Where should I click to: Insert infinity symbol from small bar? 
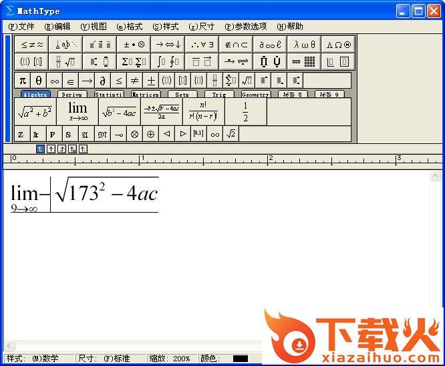click(55, 81)
